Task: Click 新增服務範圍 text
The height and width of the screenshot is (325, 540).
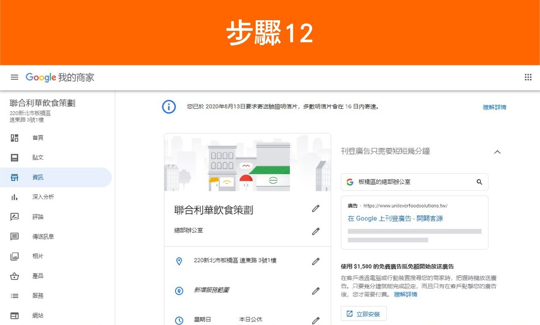Action: [211, 290]
